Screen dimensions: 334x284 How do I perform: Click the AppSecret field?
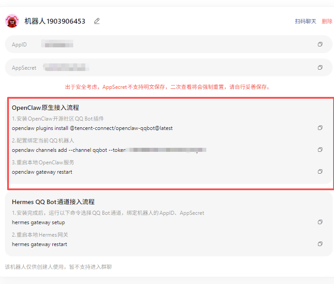[168, 67]
